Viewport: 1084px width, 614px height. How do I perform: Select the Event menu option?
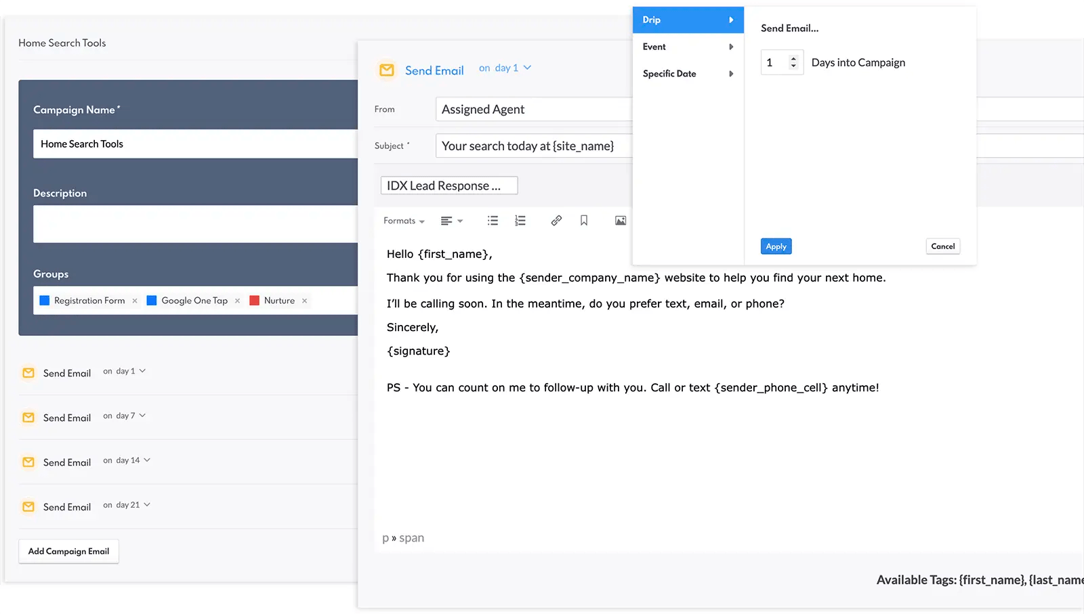688,47
